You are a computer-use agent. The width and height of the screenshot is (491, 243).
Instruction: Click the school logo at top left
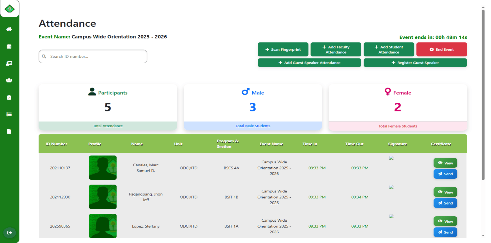pos(10,9)
